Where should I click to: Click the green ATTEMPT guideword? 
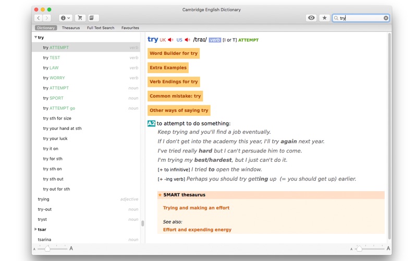[249, 40]
